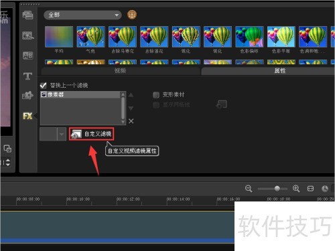Screen dimensions: 335x251
Task: Open the AB Transition library
Action: click(x=28, y=56)
